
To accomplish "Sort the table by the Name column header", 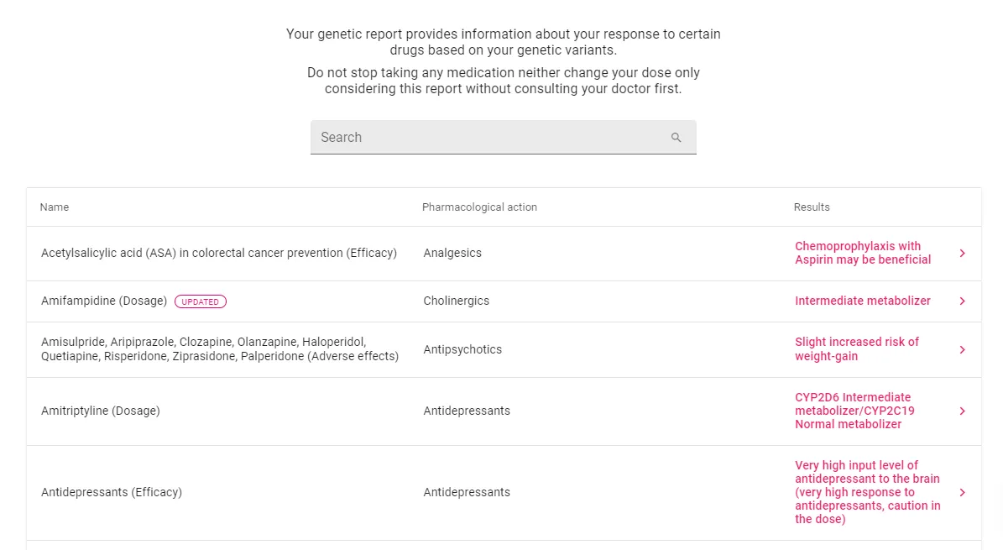I will 55,207.
